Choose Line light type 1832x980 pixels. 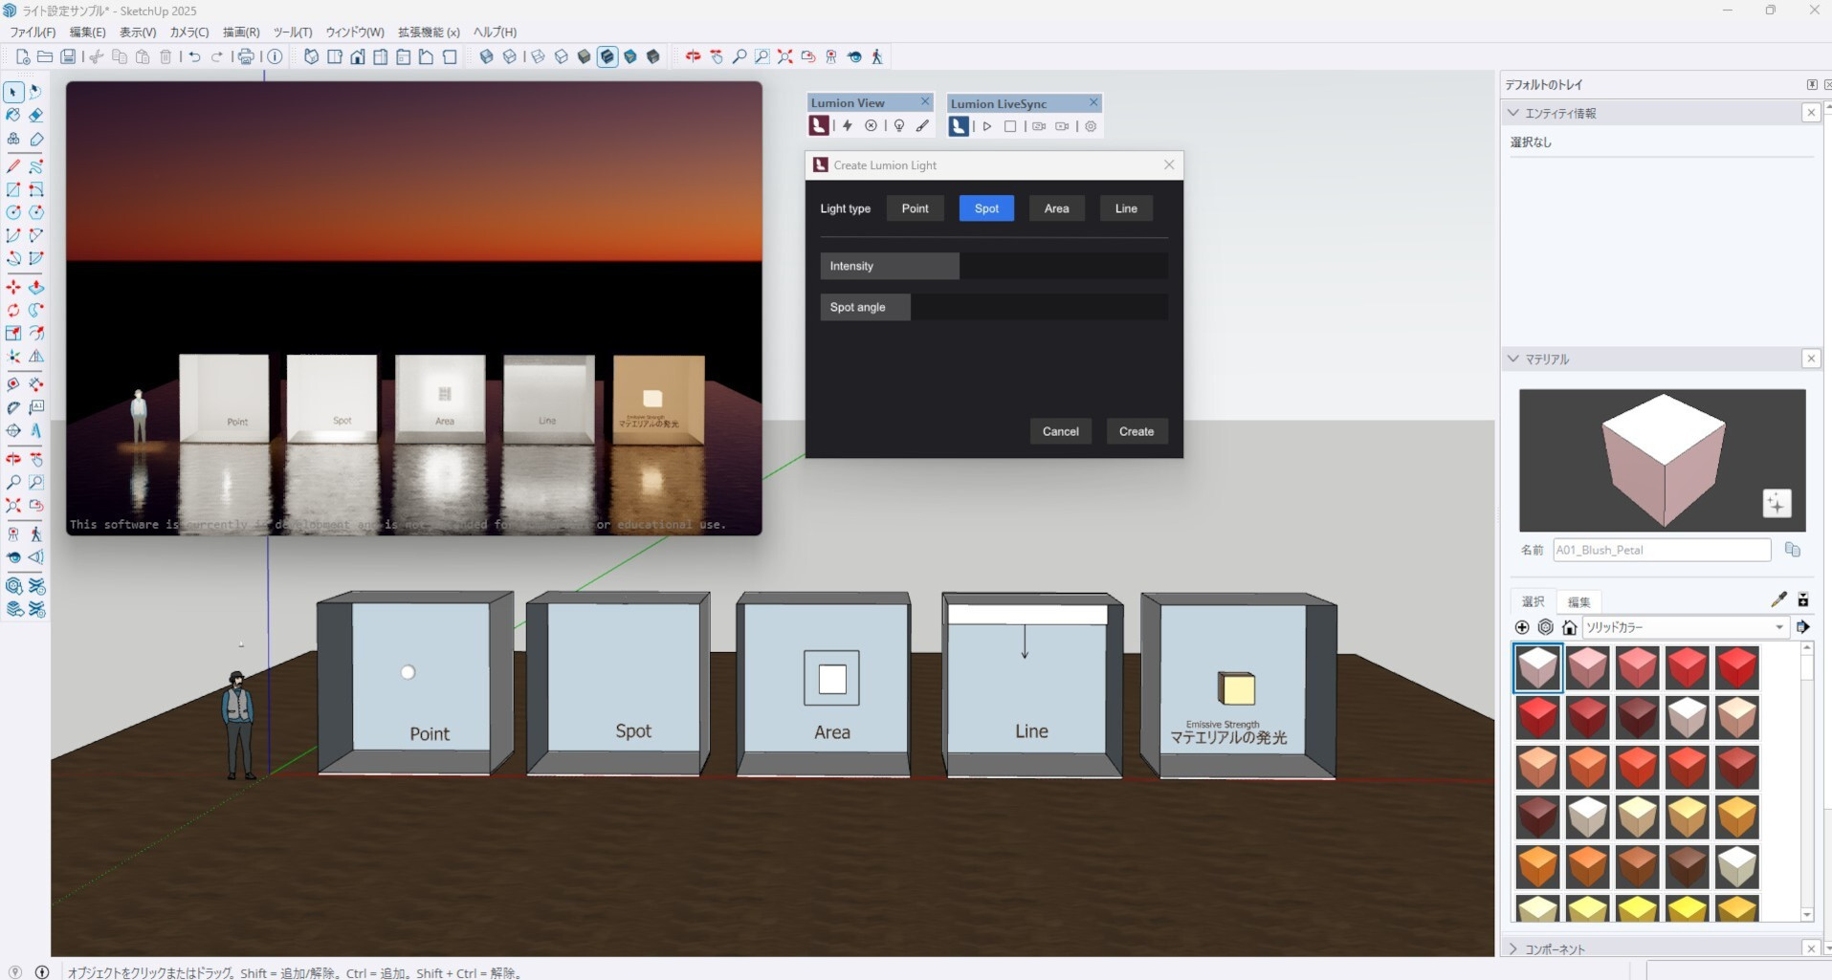pos(1126,208)
